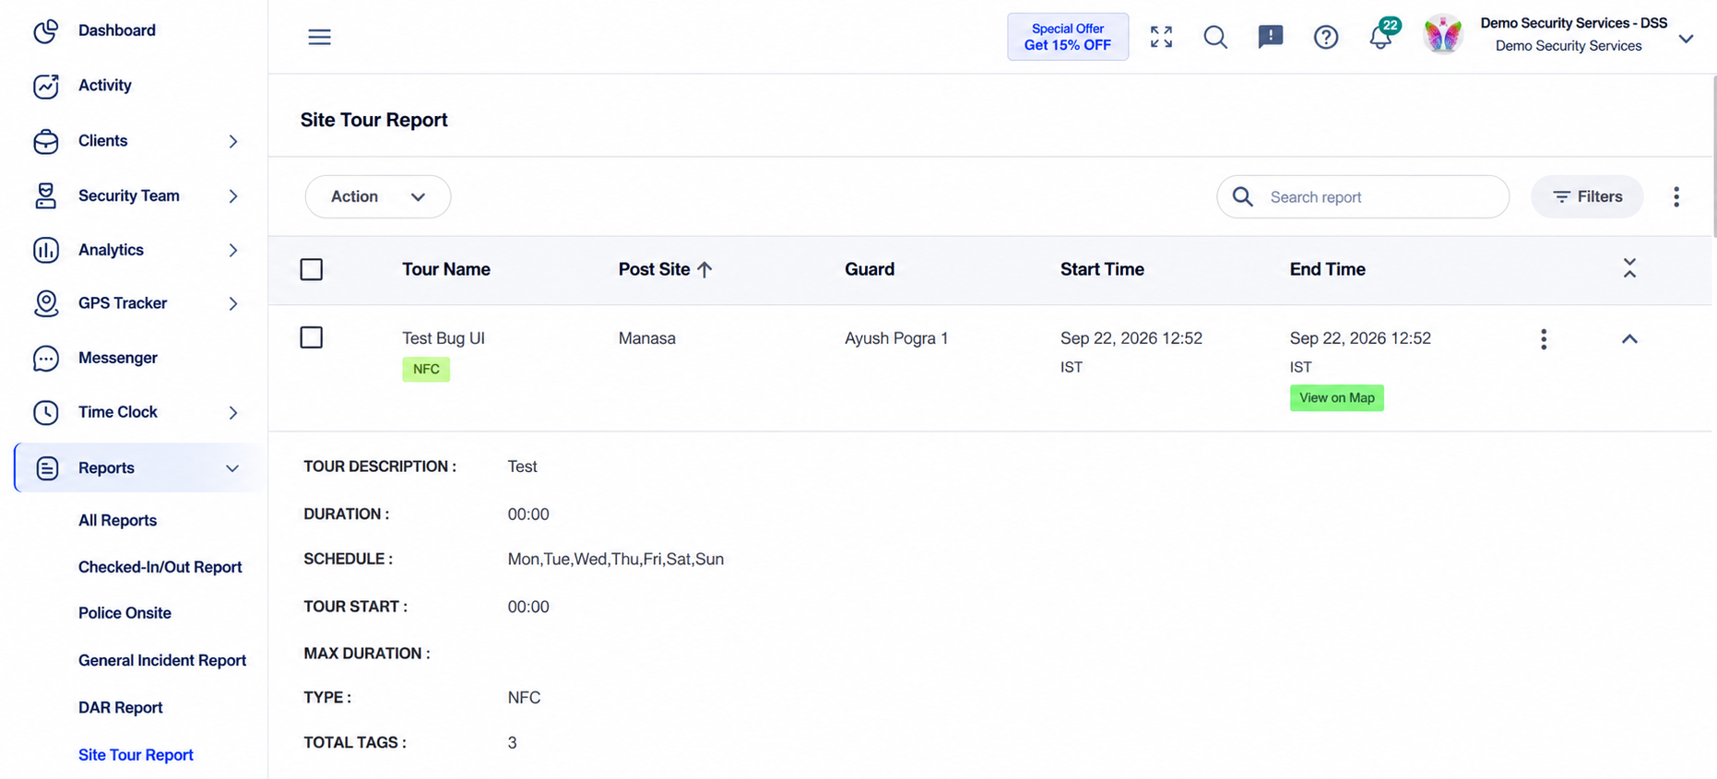Screen dimensions: 1717x779
Task: Expand the Analytics submenu chevron
Action: point(233,250)
